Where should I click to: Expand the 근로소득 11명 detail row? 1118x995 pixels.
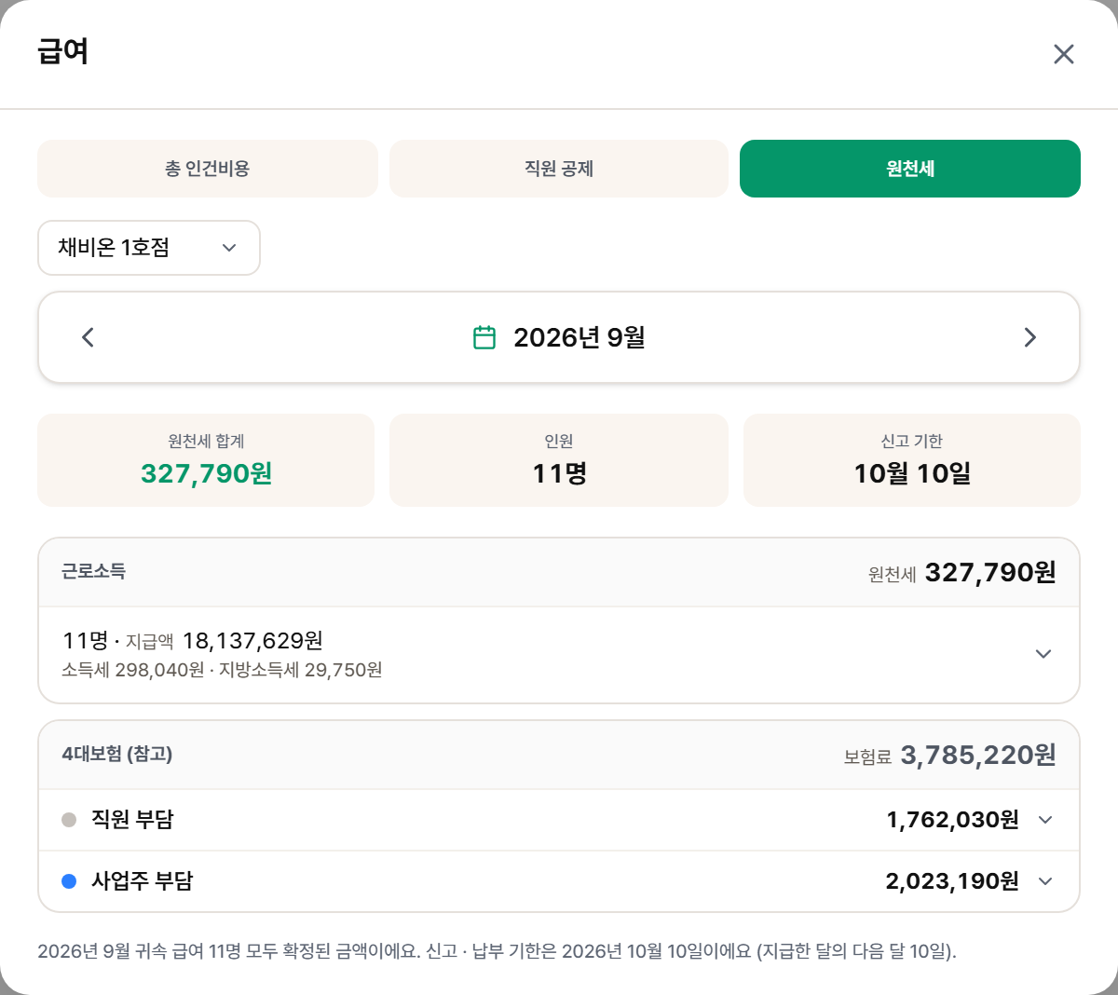(559, 655)
